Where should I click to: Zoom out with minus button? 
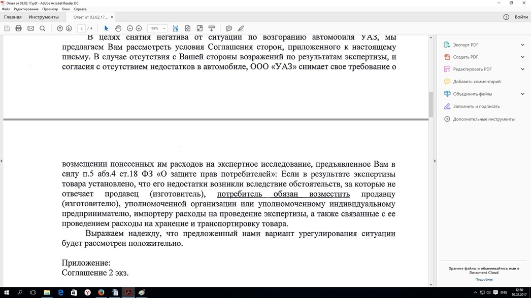pyautogui.click(x=130, y=28)
